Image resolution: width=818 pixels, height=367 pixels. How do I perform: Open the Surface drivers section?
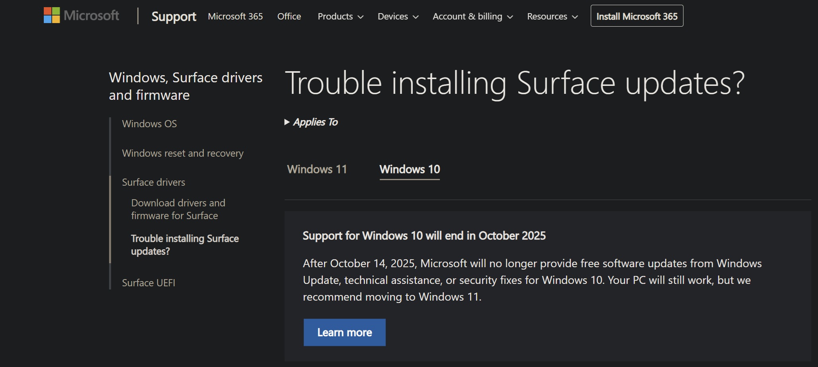(153, 182)
